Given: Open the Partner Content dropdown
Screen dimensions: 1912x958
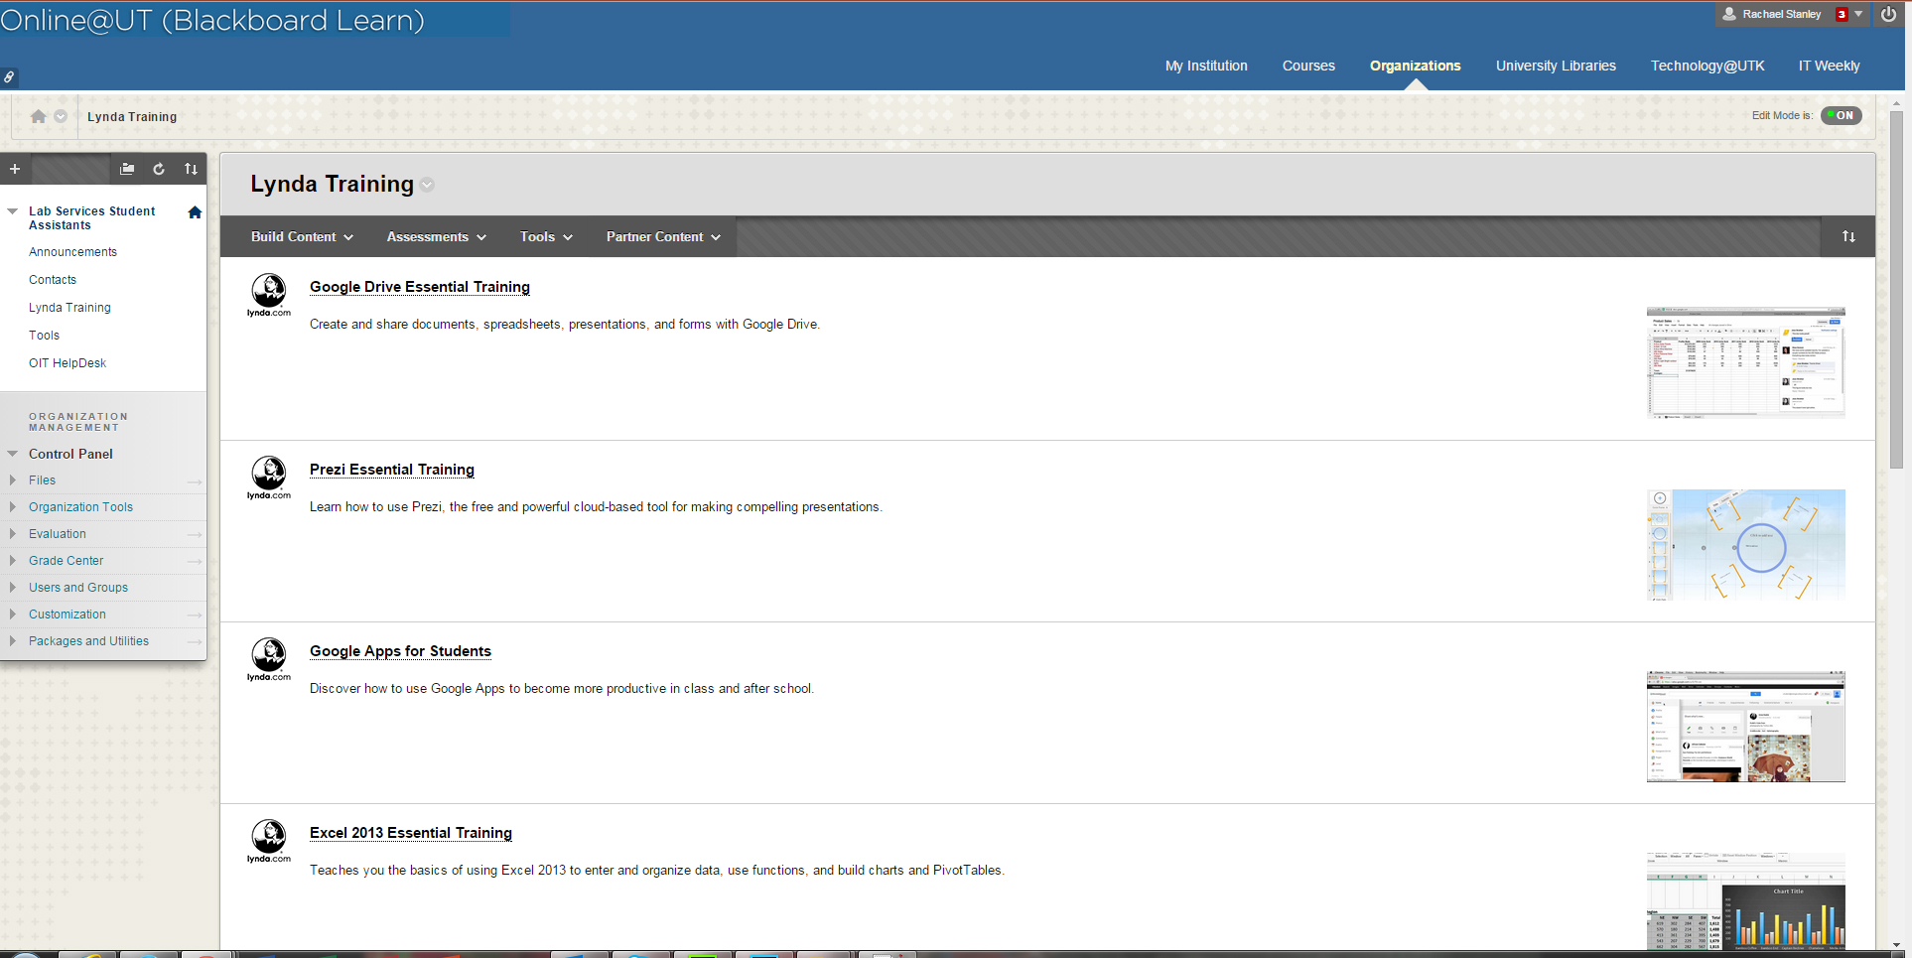Looking at the screenshot, I should [662, 236].
